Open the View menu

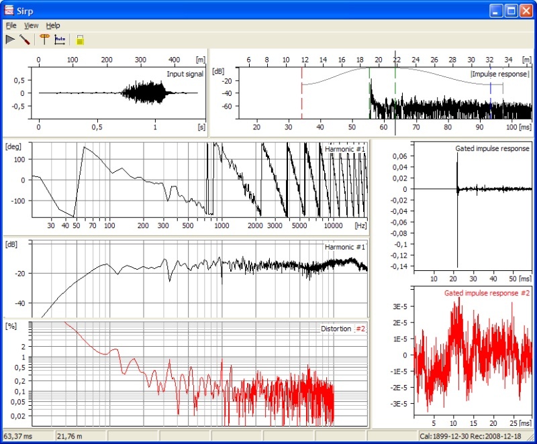(x=31, y=25)
